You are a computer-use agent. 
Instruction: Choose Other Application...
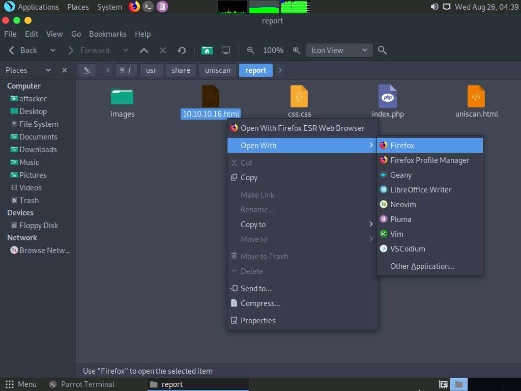(429, 266)
